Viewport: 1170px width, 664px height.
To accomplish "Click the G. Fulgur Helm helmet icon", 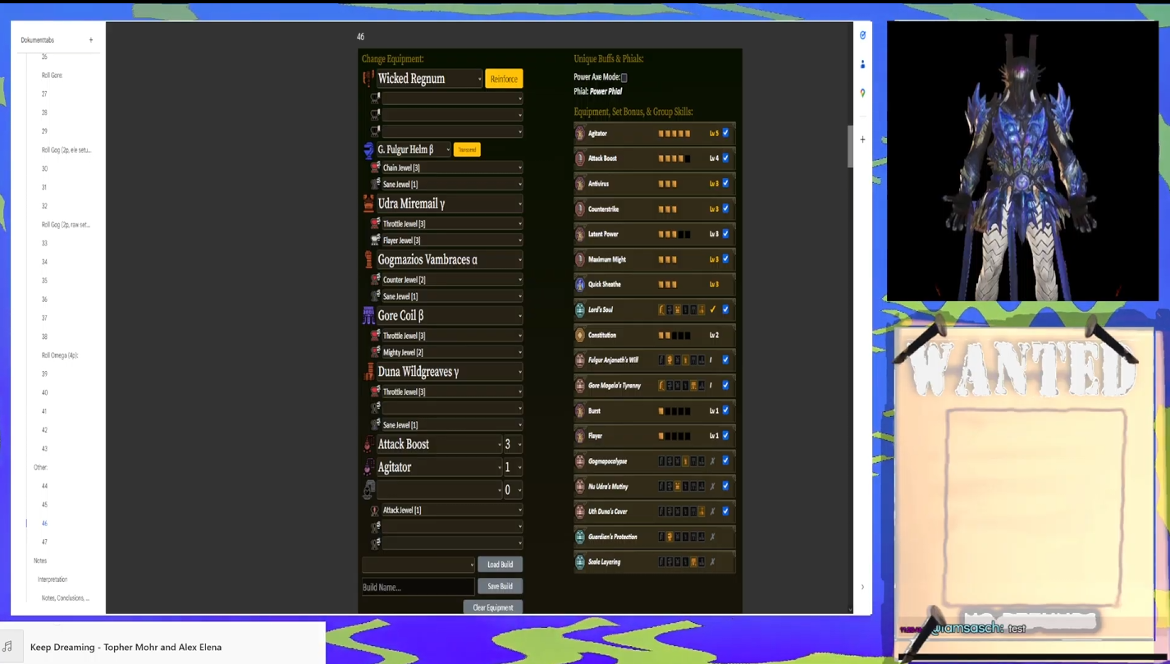I will click(x=368, y=149).
